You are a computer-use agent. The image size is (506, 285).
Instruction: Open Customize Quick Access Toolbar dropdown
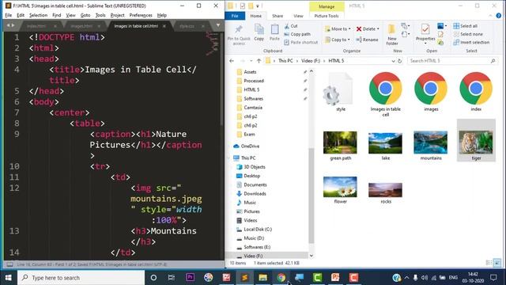coord(258,6)
